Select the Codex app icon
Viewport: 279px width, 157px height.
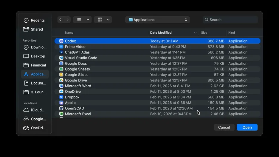click(x=61, y=41)
